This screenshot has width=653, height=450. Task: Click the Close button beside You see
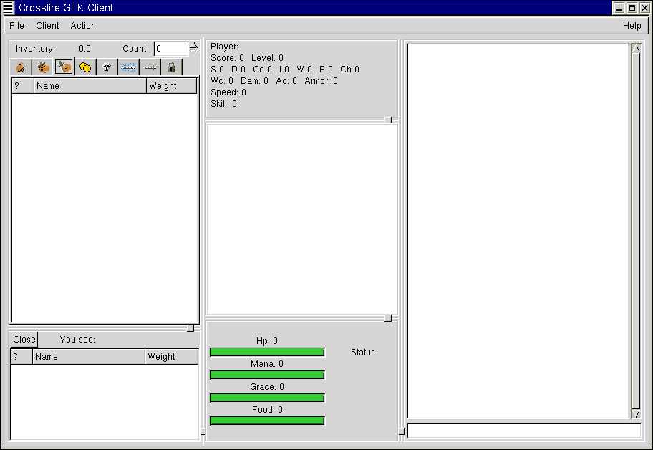[24, 339]
